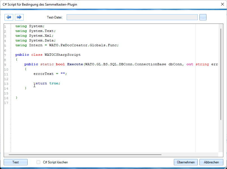Click the editor's horizontal scrollbar thumb
The width and height of the screenshot is (227, 169).
tap(85, 154)
